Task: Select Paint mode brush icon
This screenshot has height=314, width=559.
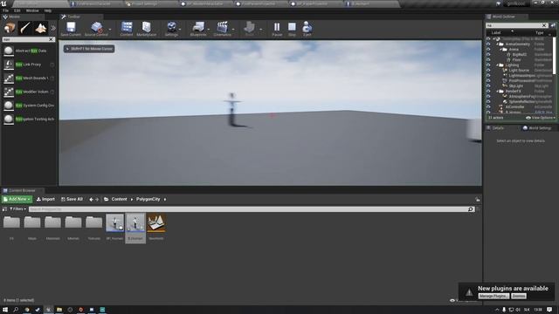Action: point(25,28)
